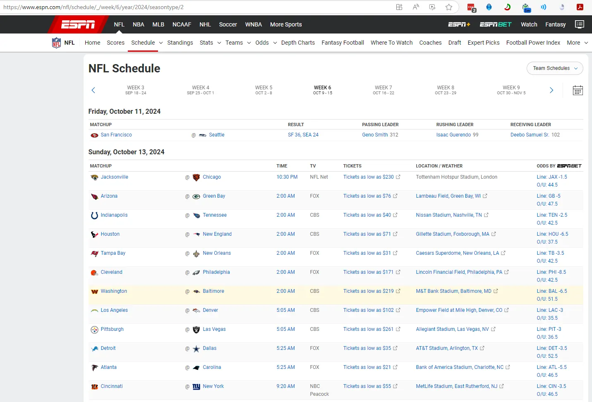Image resolution: width=592 pixels, height=402 pixels.
Task: Click the Green Bay Packers logo
Action: (196, 196)
